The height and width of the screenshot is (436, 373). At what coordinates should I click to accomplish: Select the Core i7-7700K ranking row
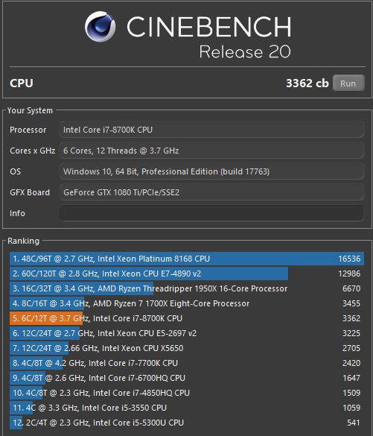(187, 363)
